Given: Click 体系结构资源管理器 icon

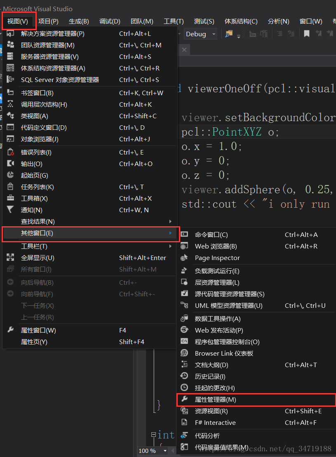Looking at the screenshot, I should (x=10, y=68).
